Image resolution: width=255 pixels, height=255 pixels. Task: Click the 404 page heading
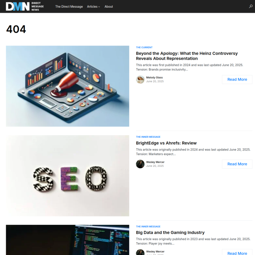point(16,29)
